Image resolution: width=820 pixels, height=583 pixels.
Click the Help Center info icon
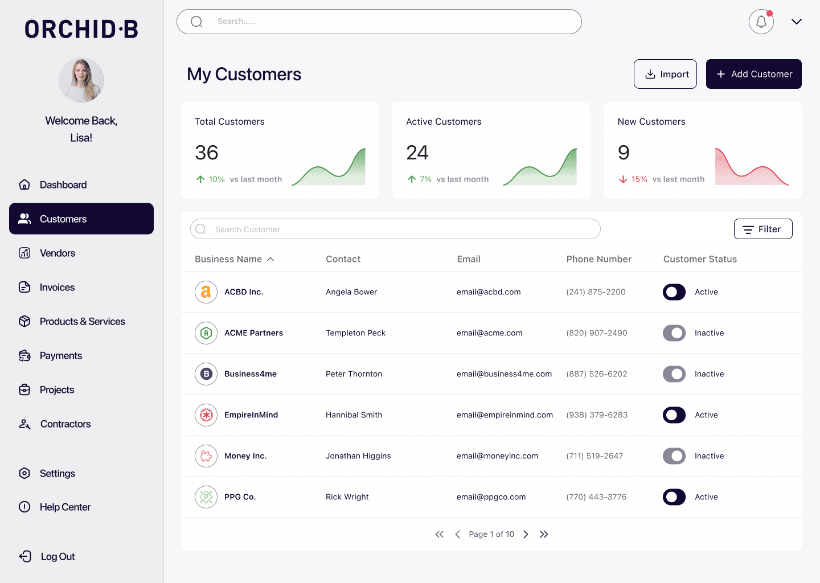(24, 507)
